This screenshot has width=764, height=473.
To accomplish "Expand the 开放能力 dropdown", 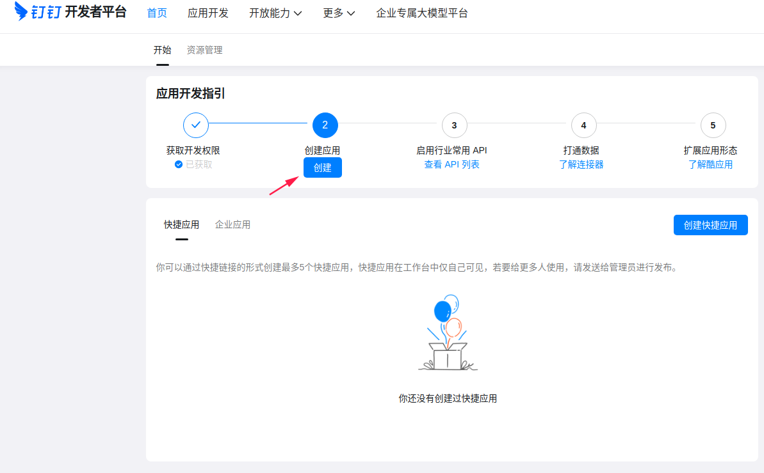I will click(x=275, y=13).
